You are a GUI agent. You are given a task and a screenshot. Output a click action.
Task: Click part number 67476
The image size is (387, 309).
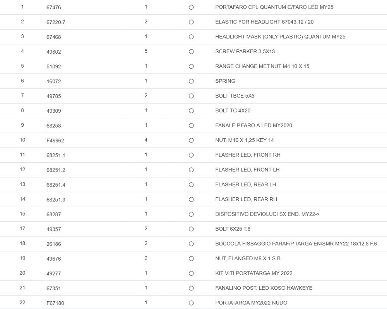click(54, 7)
